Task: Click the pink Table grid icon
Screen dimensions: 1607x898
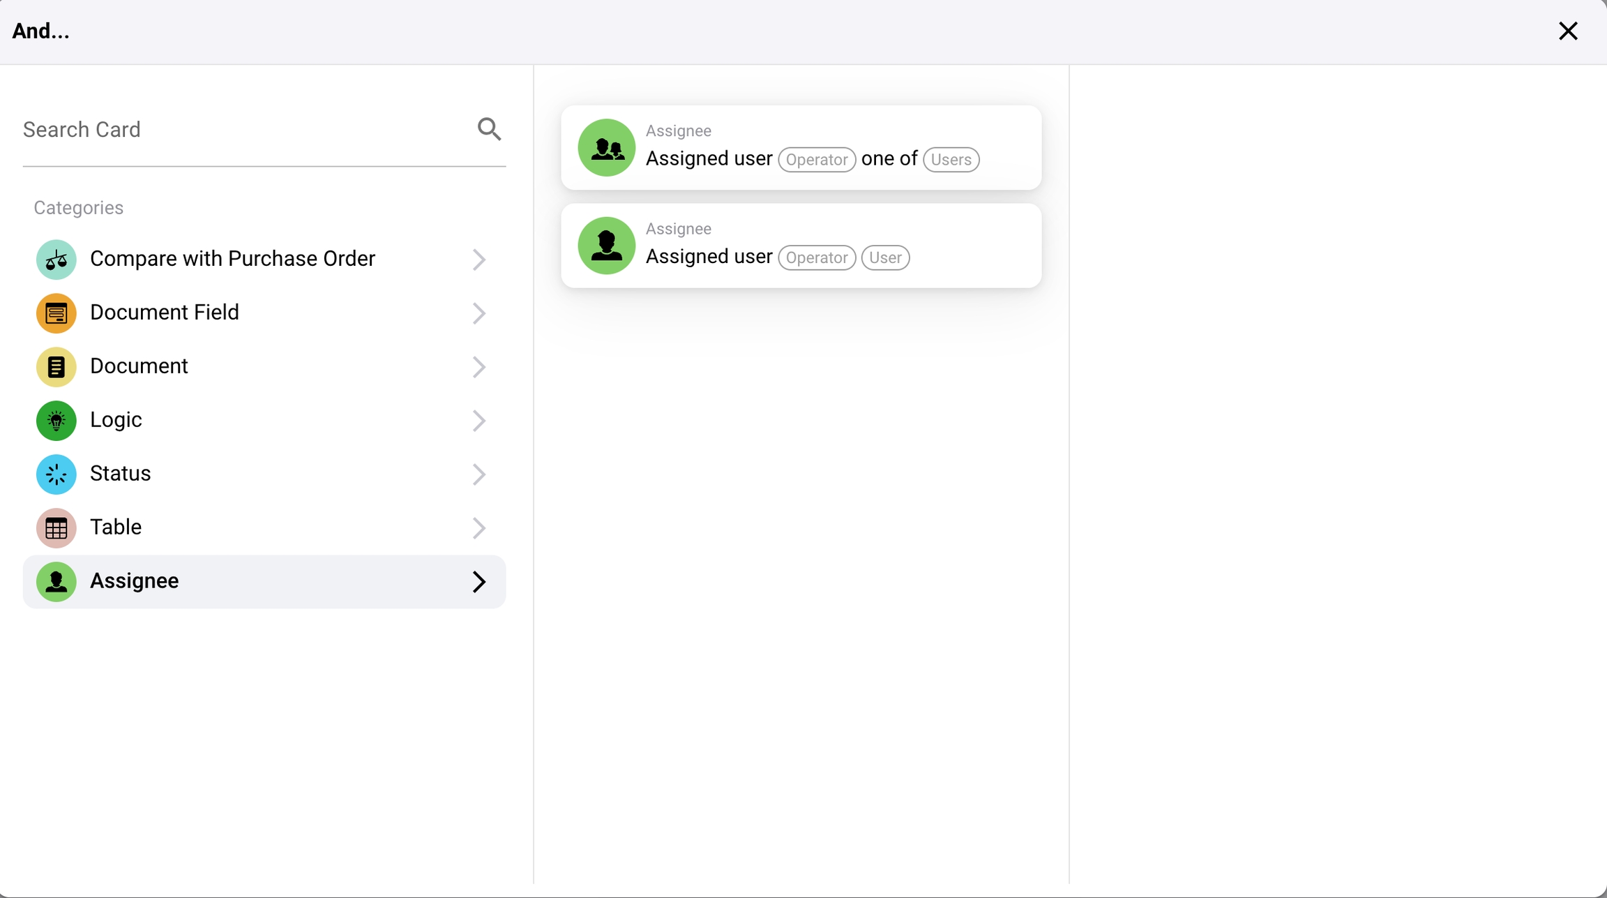Action: point(56,528)
